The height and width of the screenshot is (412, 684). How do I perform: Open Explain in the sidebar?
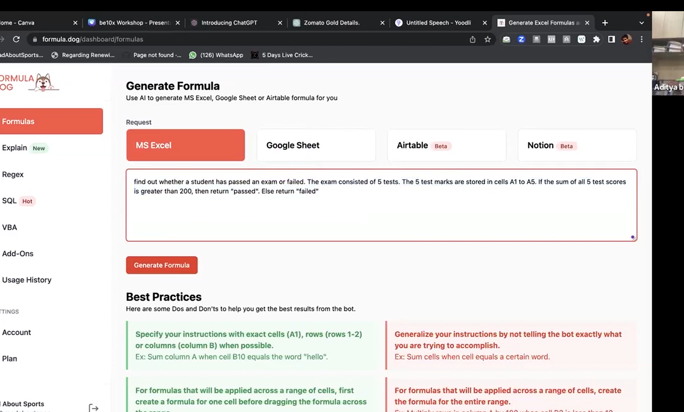(x=25, y=148)
